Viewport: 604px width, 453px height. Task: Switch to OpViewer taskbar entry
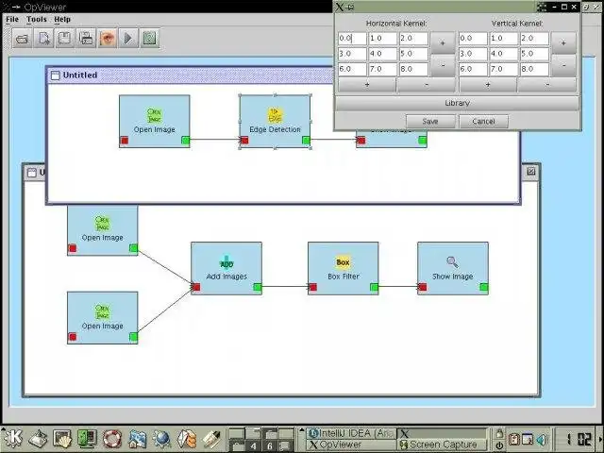click(x=352, y=445)
